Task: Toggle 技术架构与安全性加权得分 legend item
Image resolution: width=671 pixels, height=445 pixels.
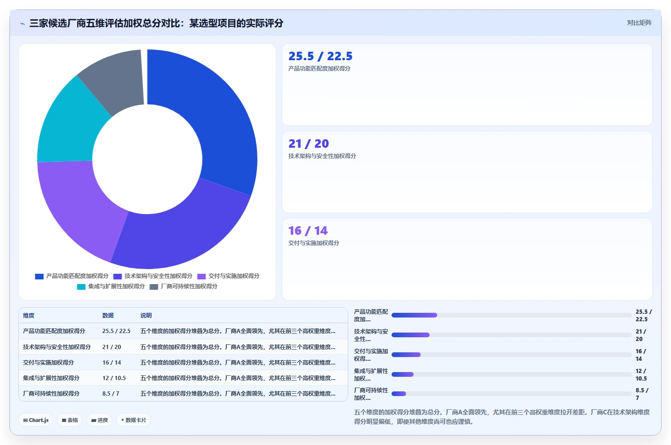Action: 153,276
